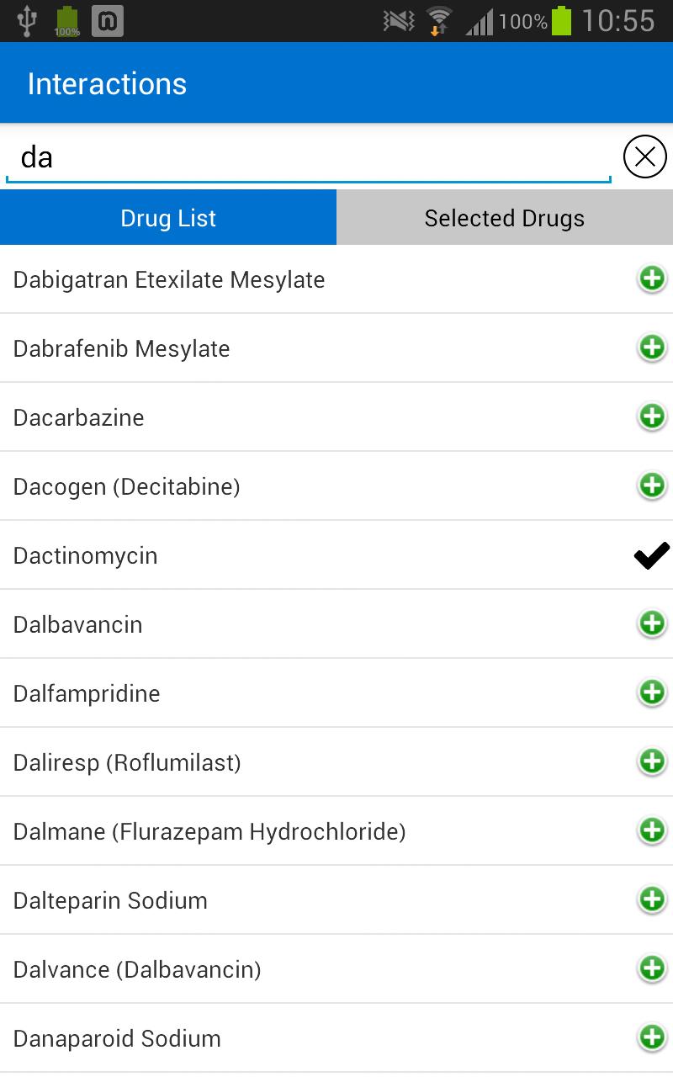
Task: Clear the search text with X button
Action: coord(645,157)
